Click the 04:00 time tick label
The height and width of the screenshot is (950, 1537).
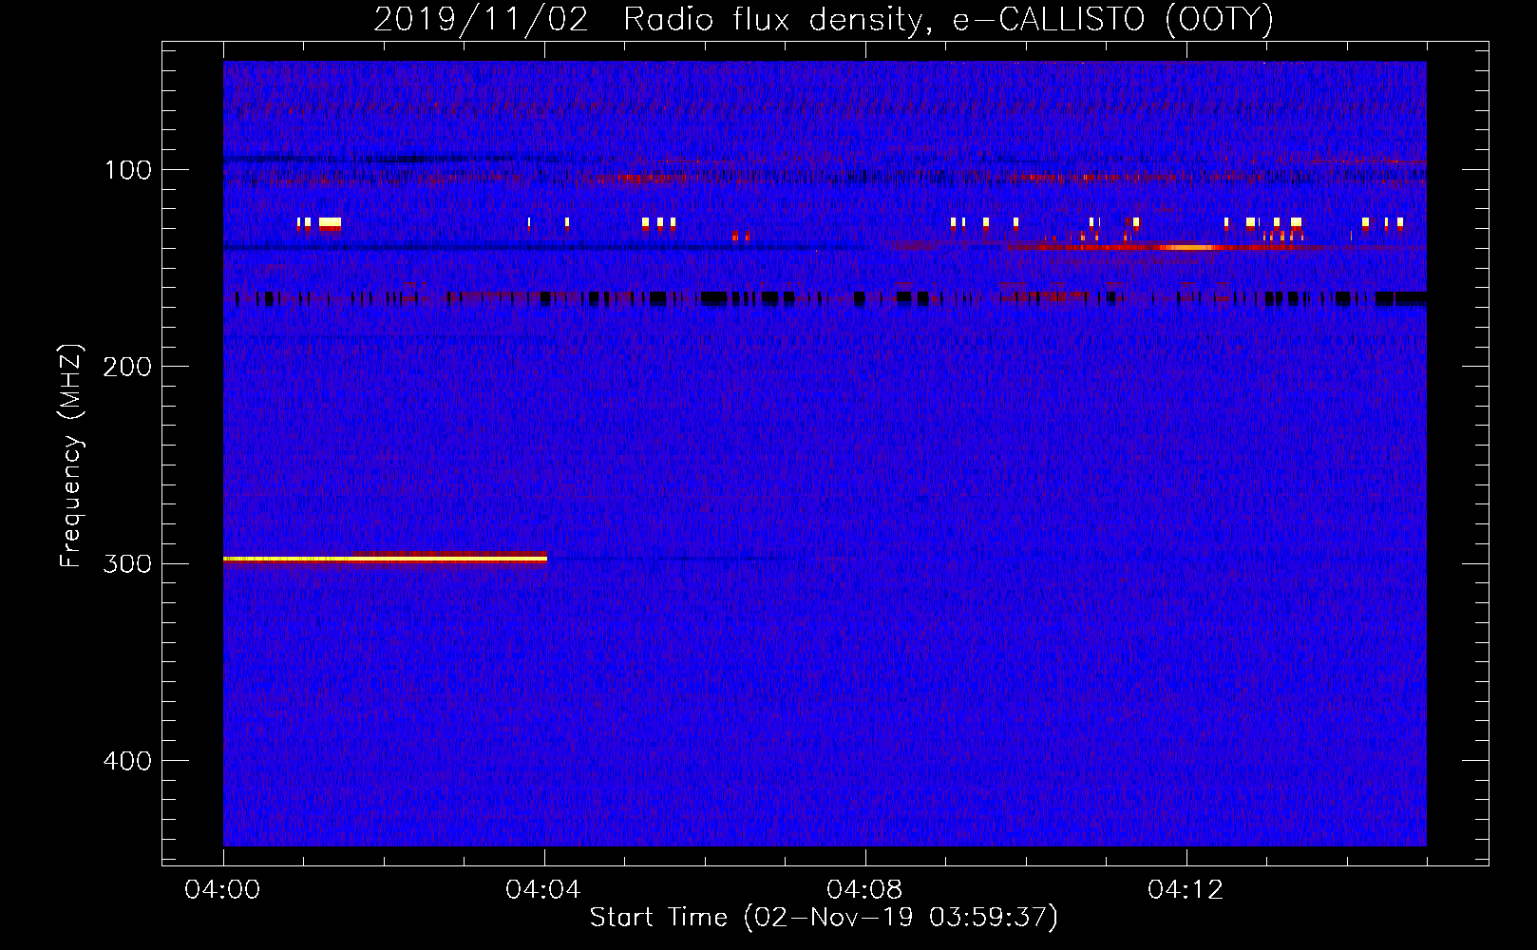[x=222, y=890]
